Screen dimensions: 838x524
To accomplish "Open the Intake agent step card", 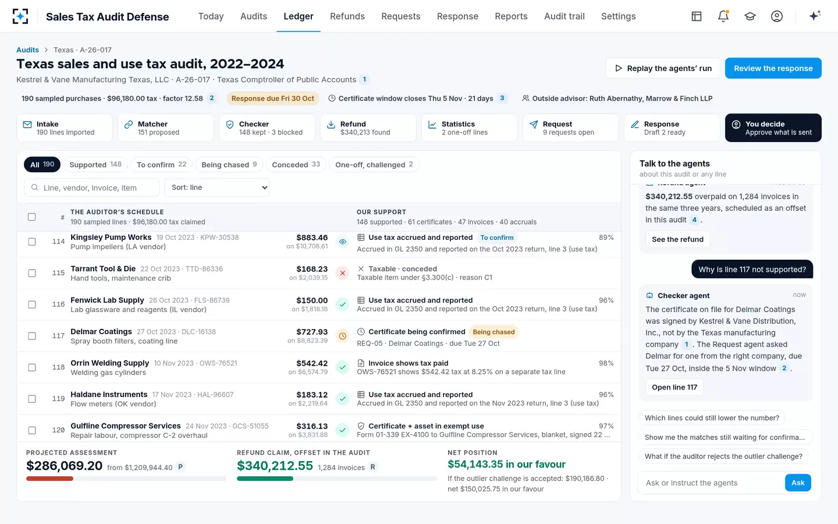I will click(x=65, y=128).
